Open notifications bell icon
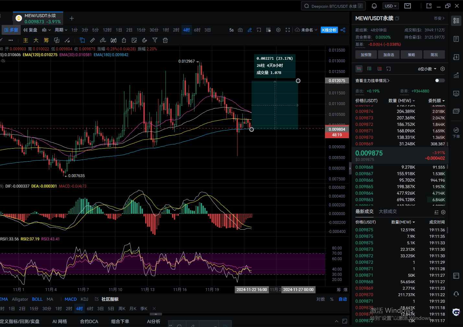 374,6
